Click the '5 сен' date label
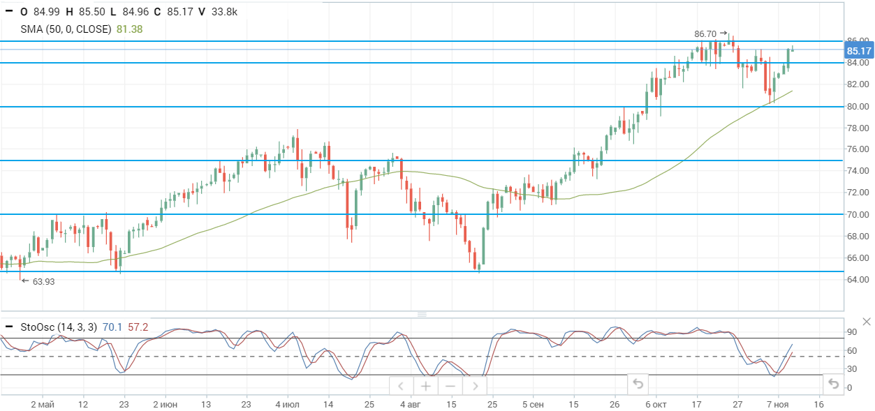 tap(532, 404)
